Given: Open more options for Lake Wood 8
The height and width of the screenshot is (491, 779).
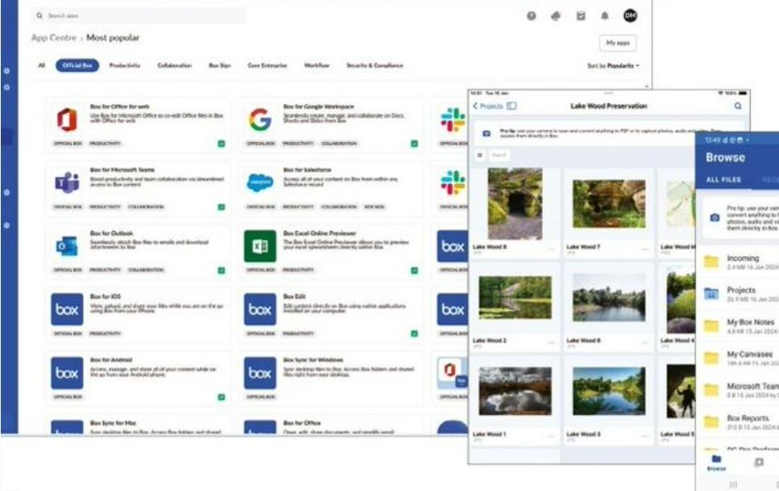Looking at the screenshot, I should pyautogui.click(x=551, y=250).
